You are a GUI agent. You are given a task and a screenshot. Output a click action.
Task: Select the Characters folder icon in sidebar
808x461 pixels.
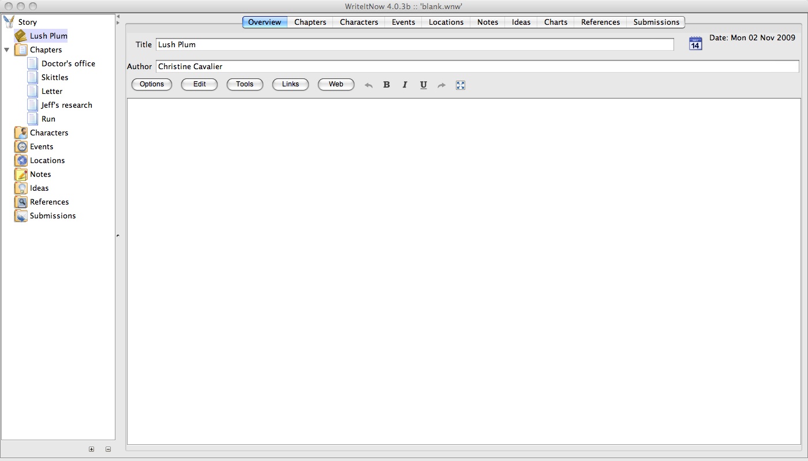click(21, 133)
